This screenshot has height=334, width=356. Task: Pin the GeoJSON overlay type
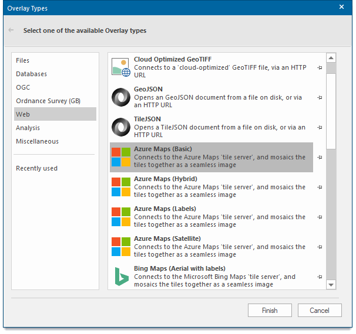(x=320, y=97)
